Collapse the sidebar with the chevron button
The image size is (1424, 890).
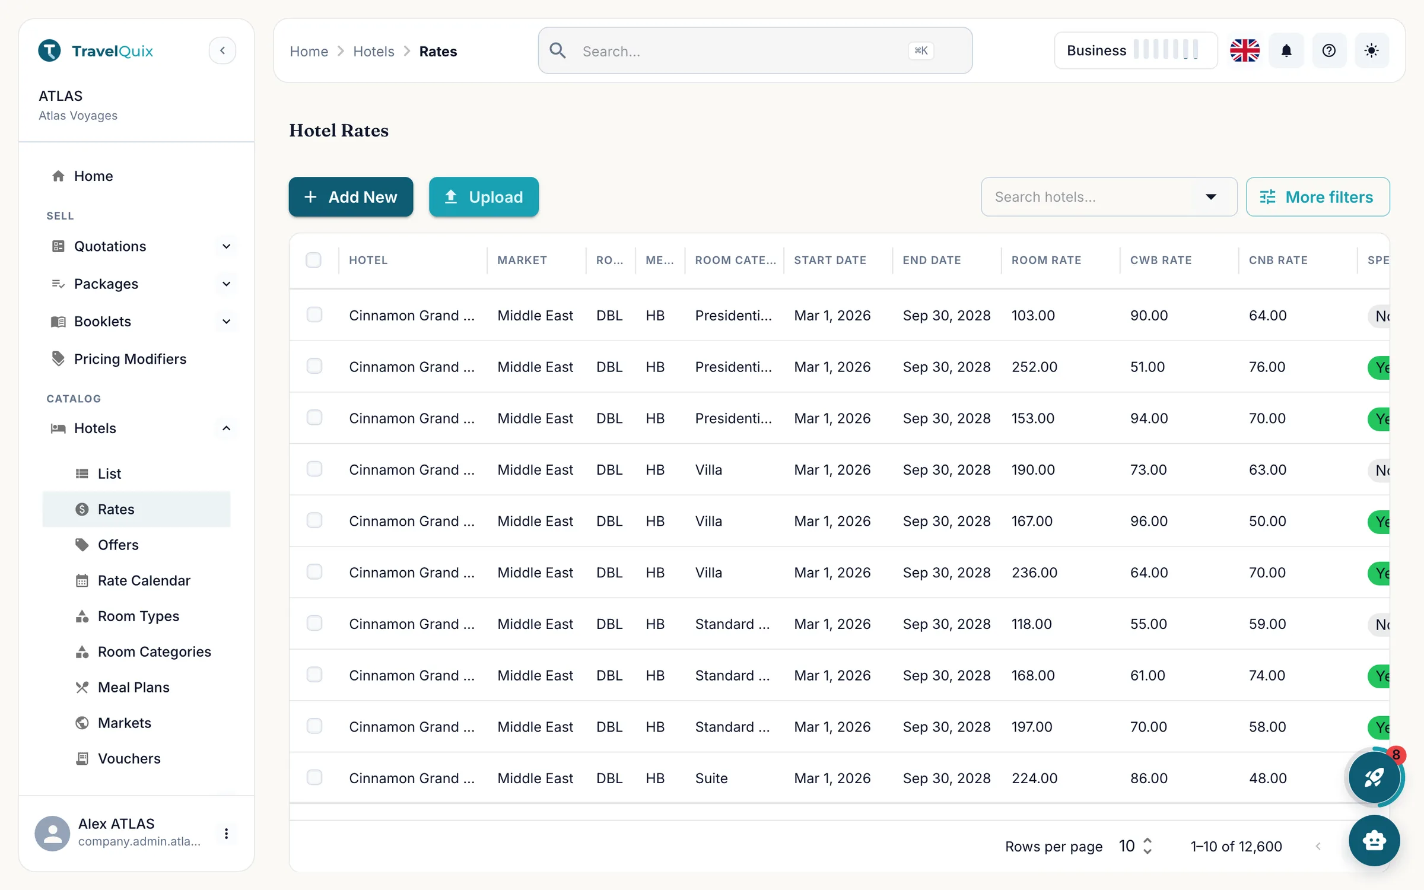point(223,50)
